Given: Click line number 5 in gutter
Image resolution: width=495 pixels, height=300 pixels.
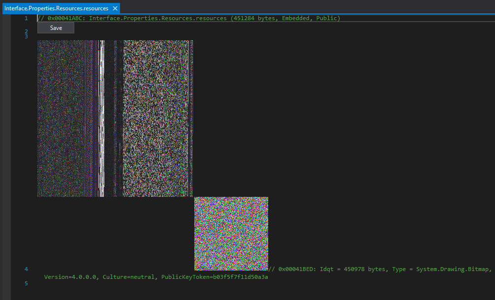Looking at the screenshot, I should pos(26,283).
